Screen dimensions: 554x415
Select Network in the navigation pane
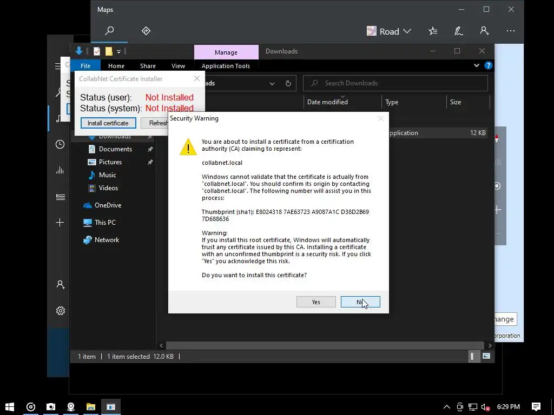[x=107, y=239]
